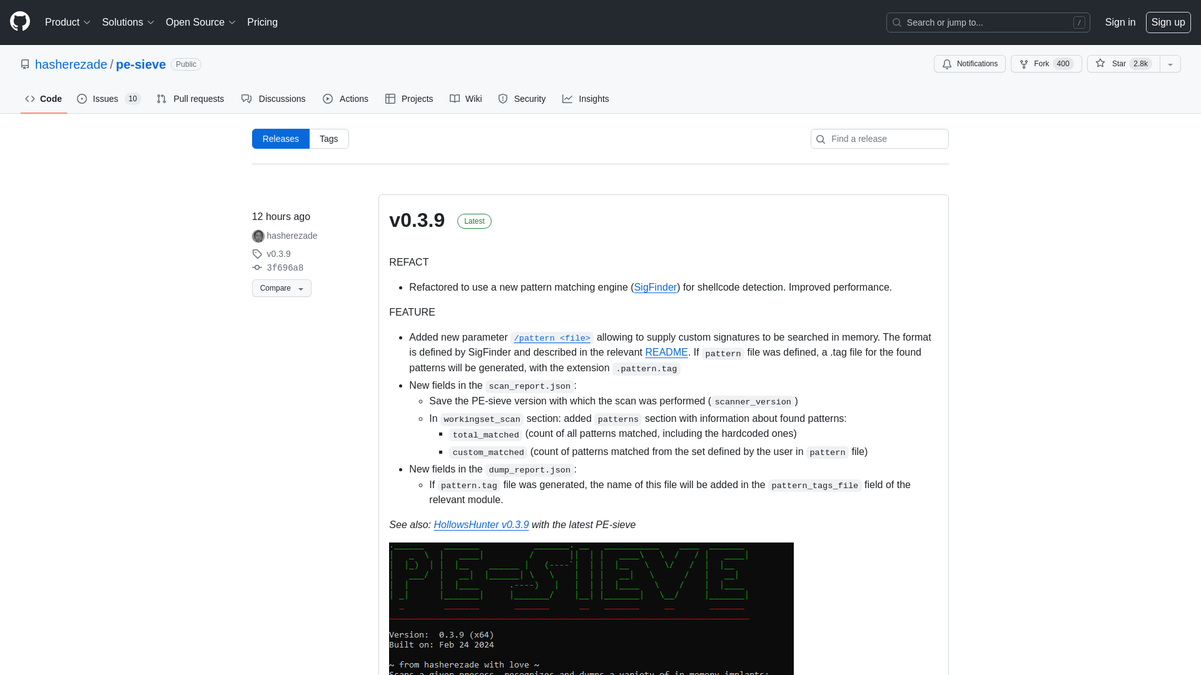This screenshot has height=675, width=1201.
Task: Open the star lists dropdown arrow
Action: [1170, 64]
